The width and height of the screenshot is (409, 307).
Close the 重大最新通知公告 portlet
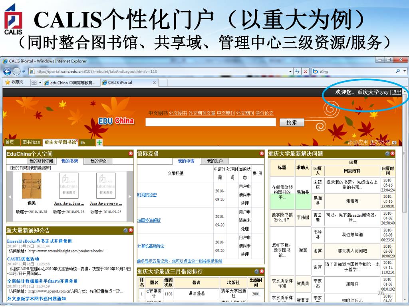pos(131,230)
